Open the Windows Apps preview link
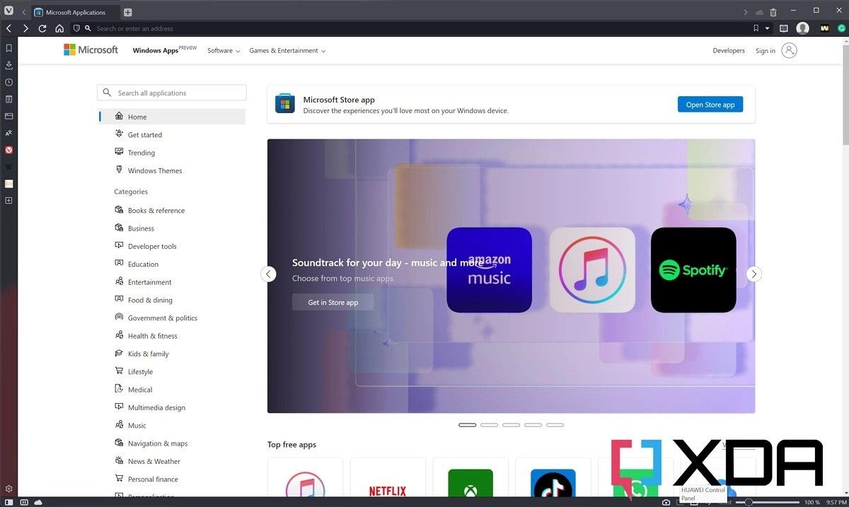 pos(164,50)
